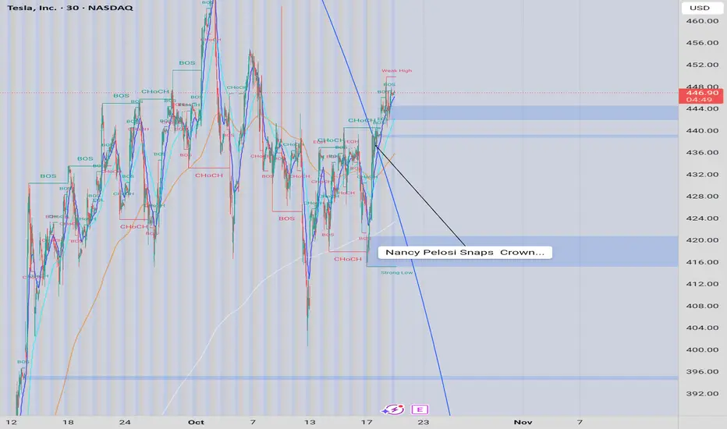Click the '17' date on time axis
The width and height of the screenshot is (727, 429).
click(367, 422)
